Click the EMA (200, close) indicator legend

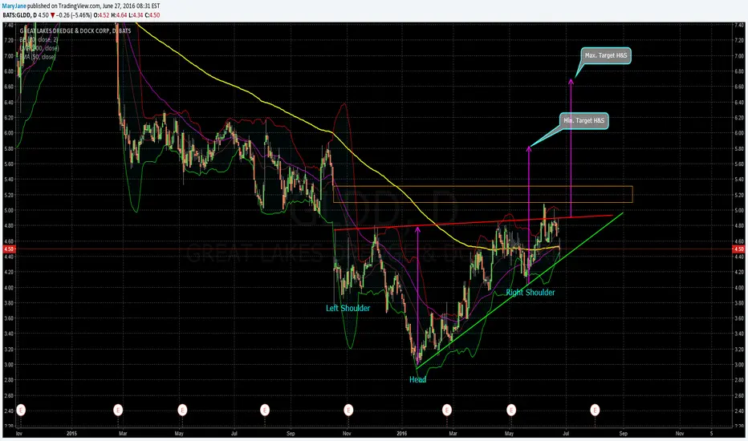(x=39, y=48)
